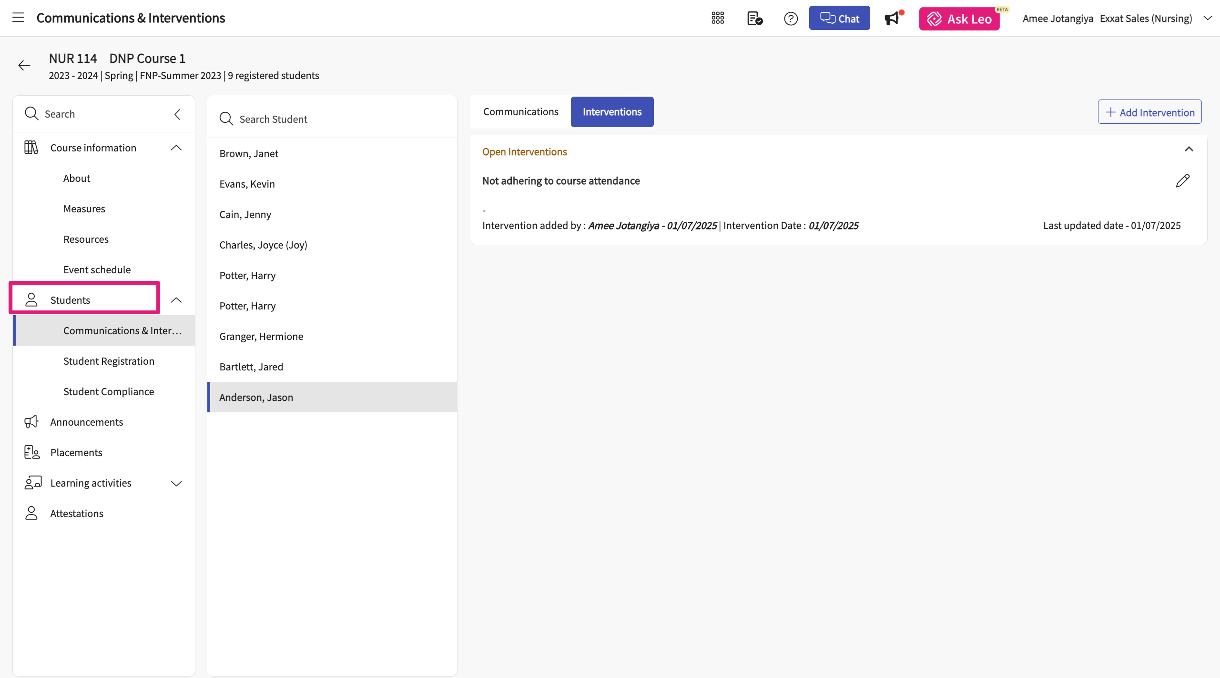Go back using the left arrow
Viewport: 1220px width, 678px height.
tap(24, 66)
